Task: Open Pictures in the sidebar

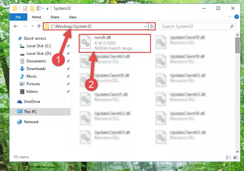Action: (30, 84)
